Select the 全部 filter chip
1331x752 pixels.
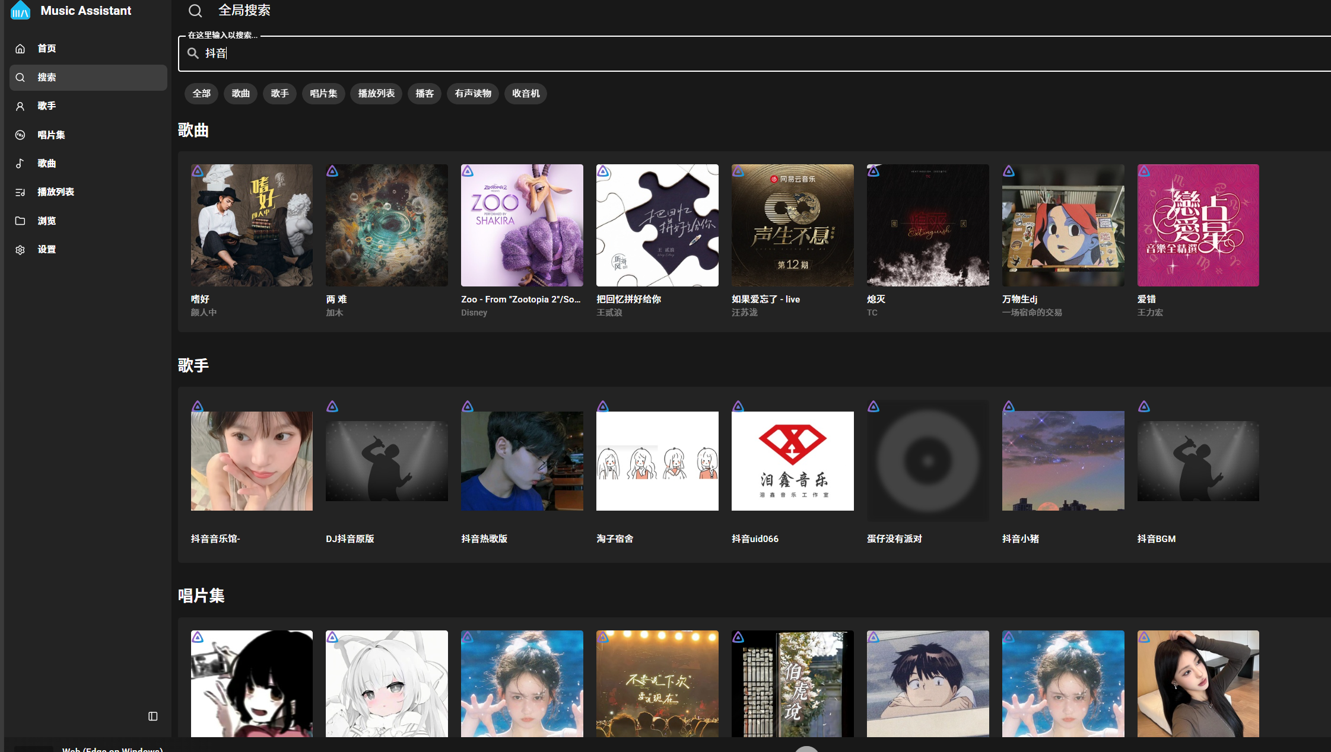[x=201, y=94]
